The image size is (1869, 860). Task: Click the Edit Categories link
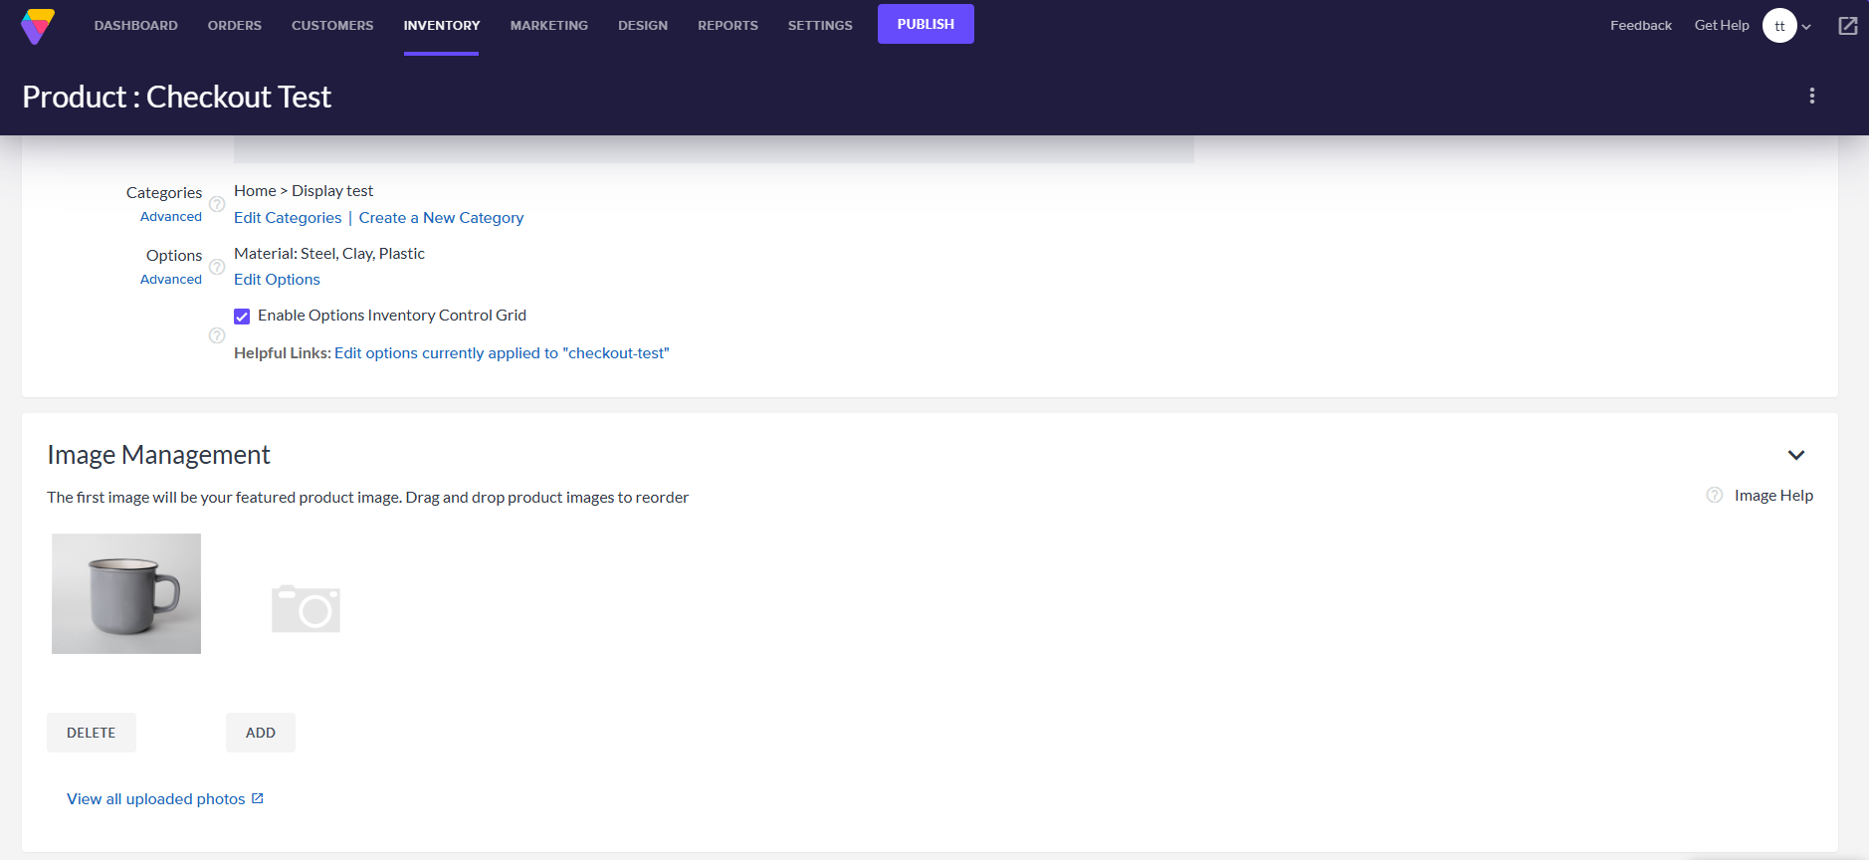(288, 218)
